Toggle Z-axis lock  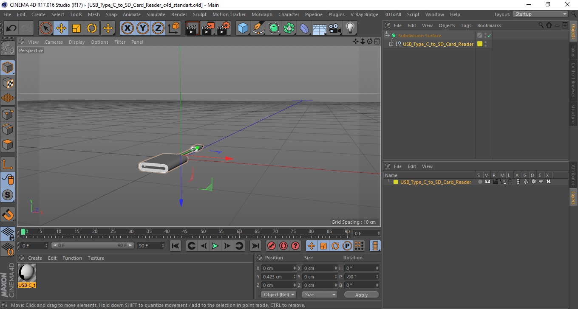tap(158, 28)
